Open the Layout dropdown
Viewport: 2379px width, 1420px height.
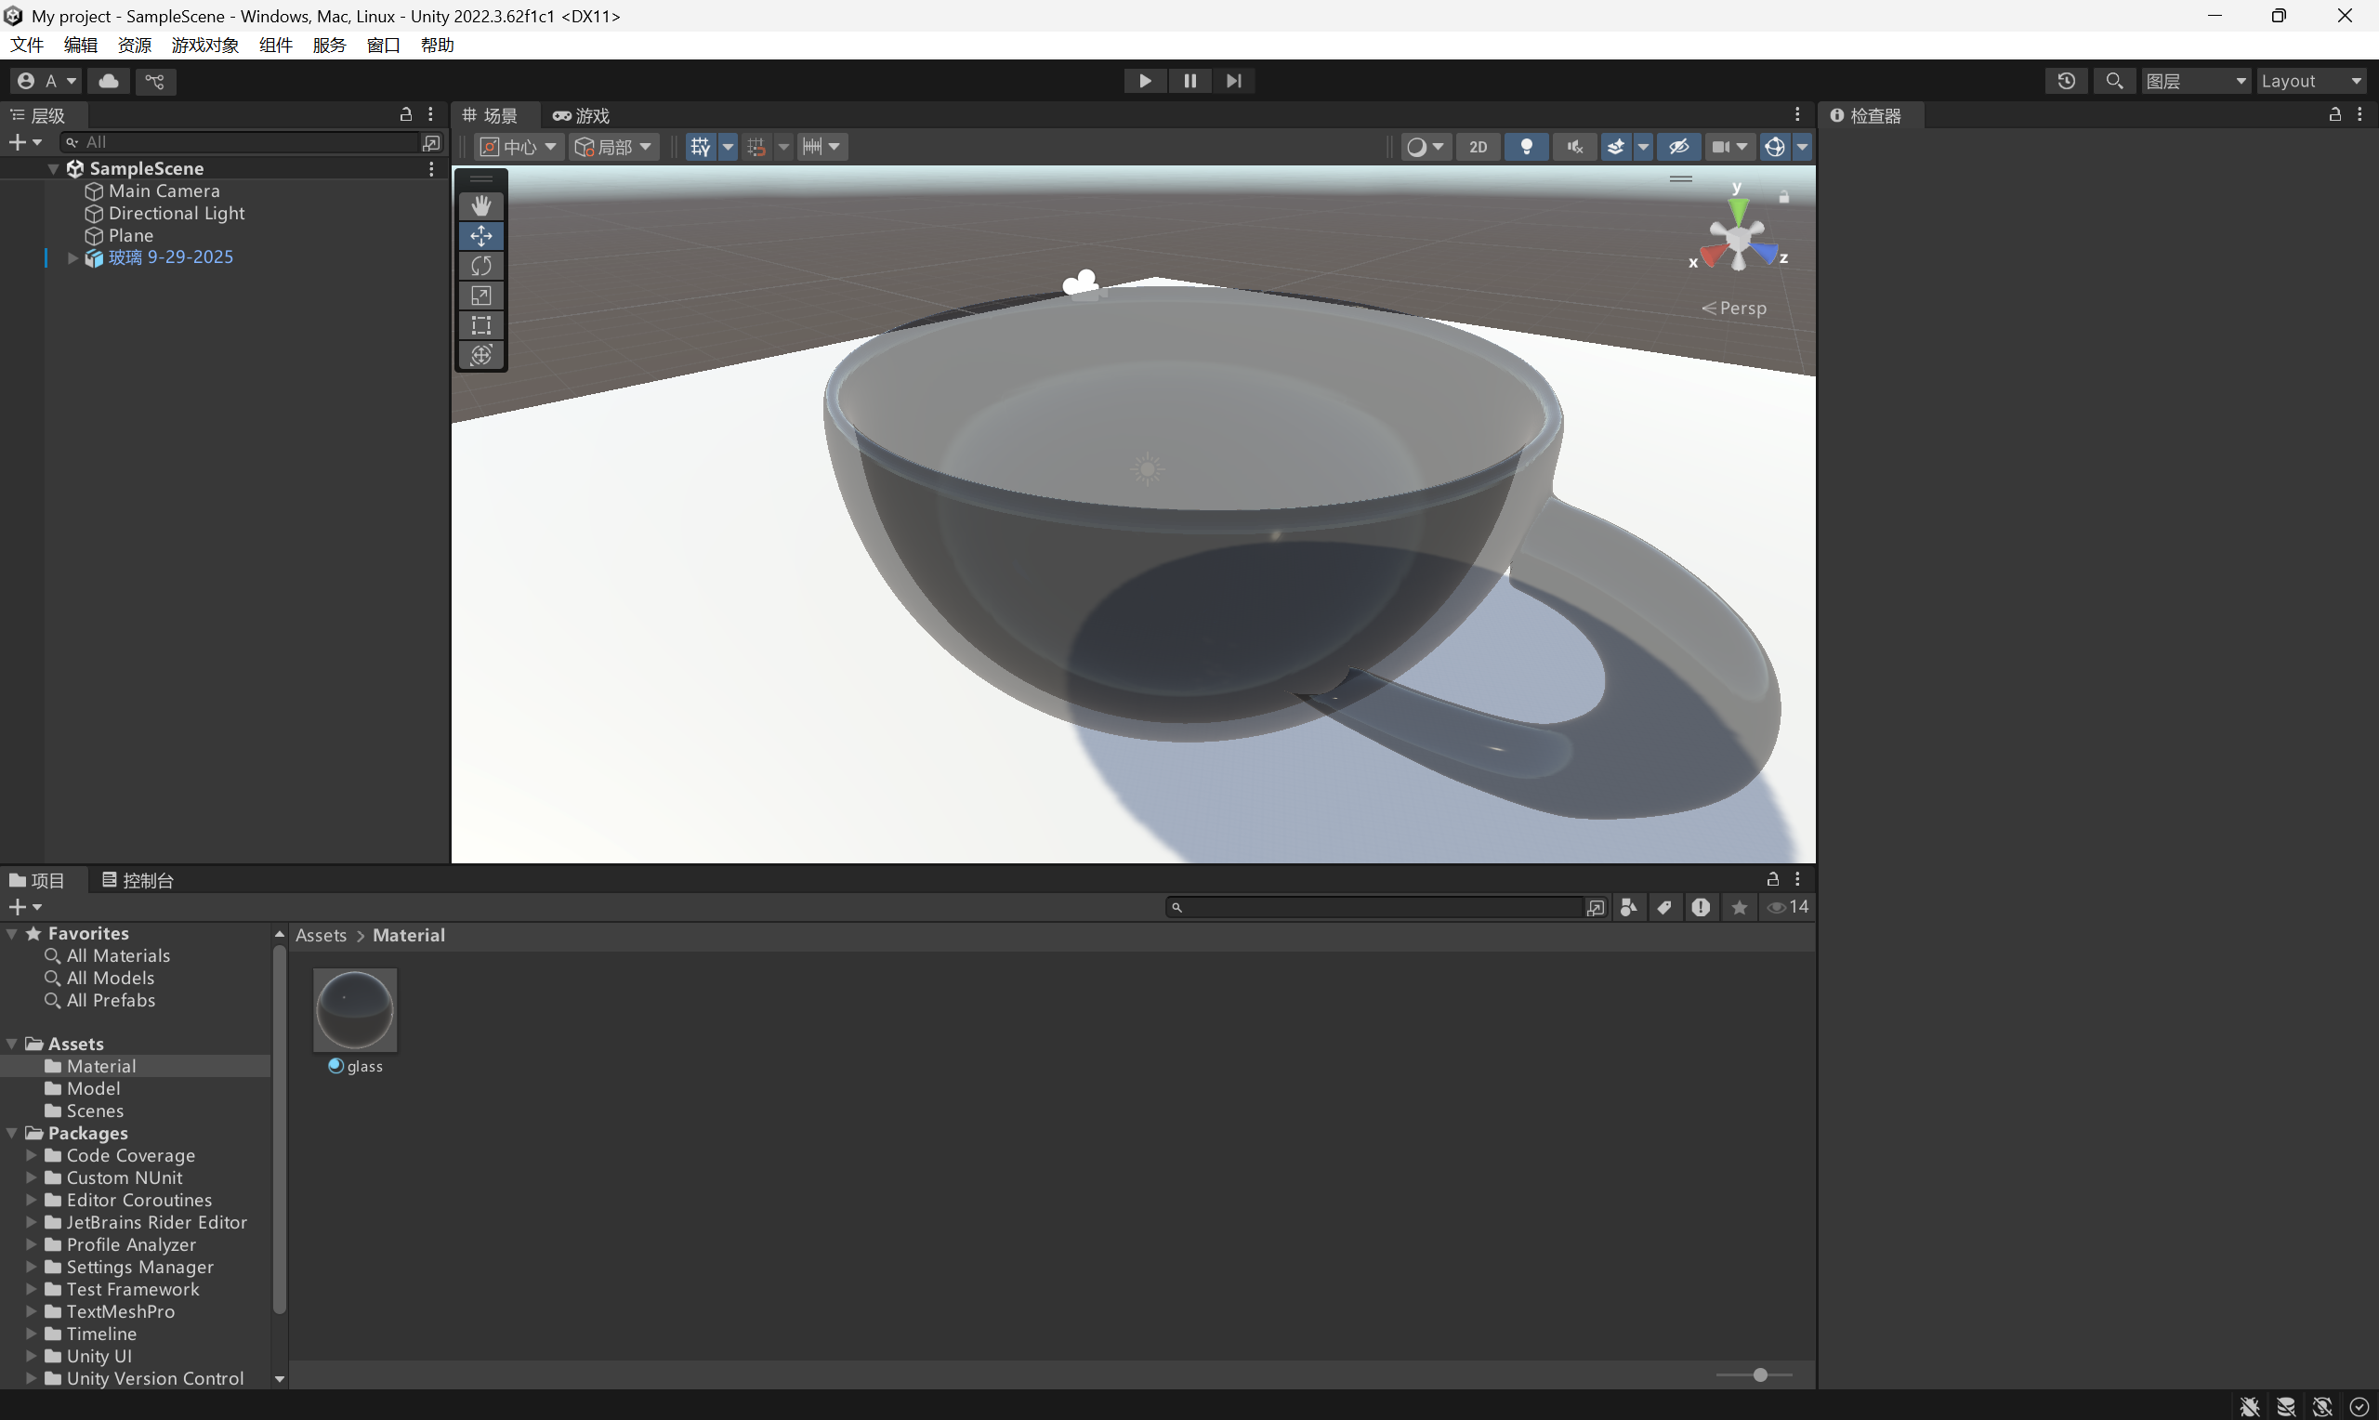pyautogui.click(x=2312, y=82)
